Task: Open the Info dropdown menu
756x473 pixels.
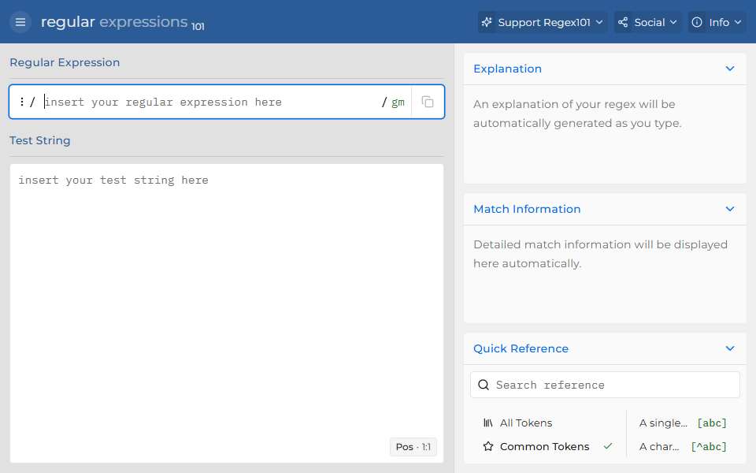Action: pos(717,22)
